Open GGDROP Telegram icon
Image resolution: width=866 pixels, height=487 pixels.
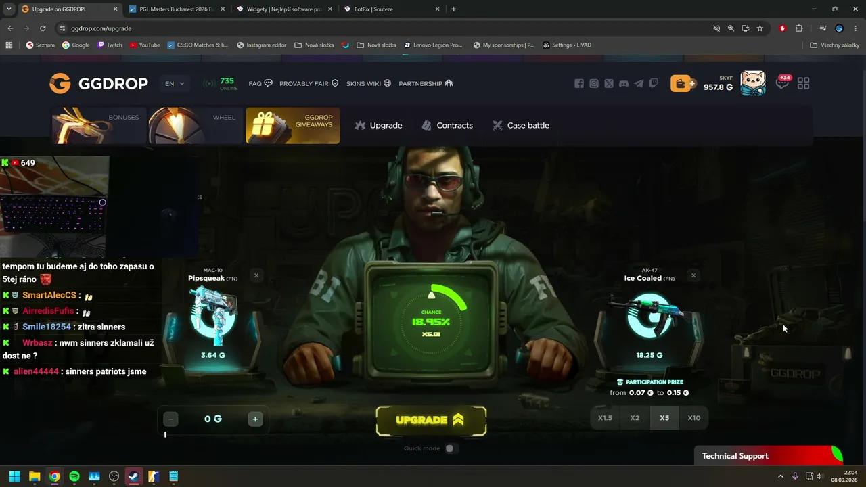point(639,83)
